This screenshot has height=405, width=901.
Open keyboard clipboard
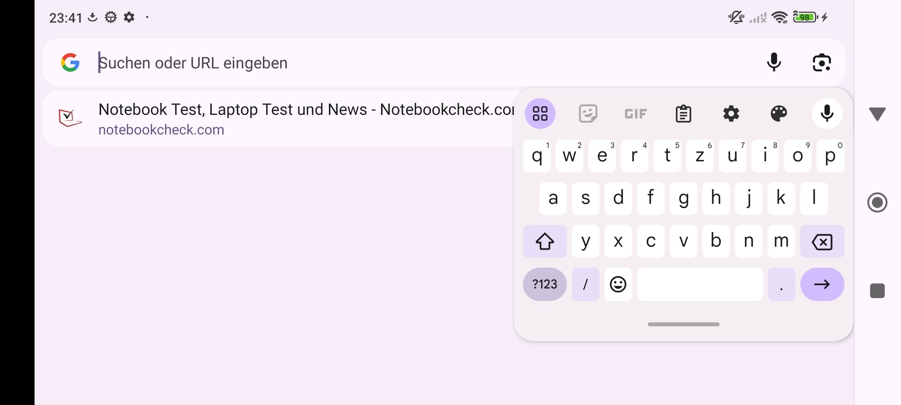683,113
